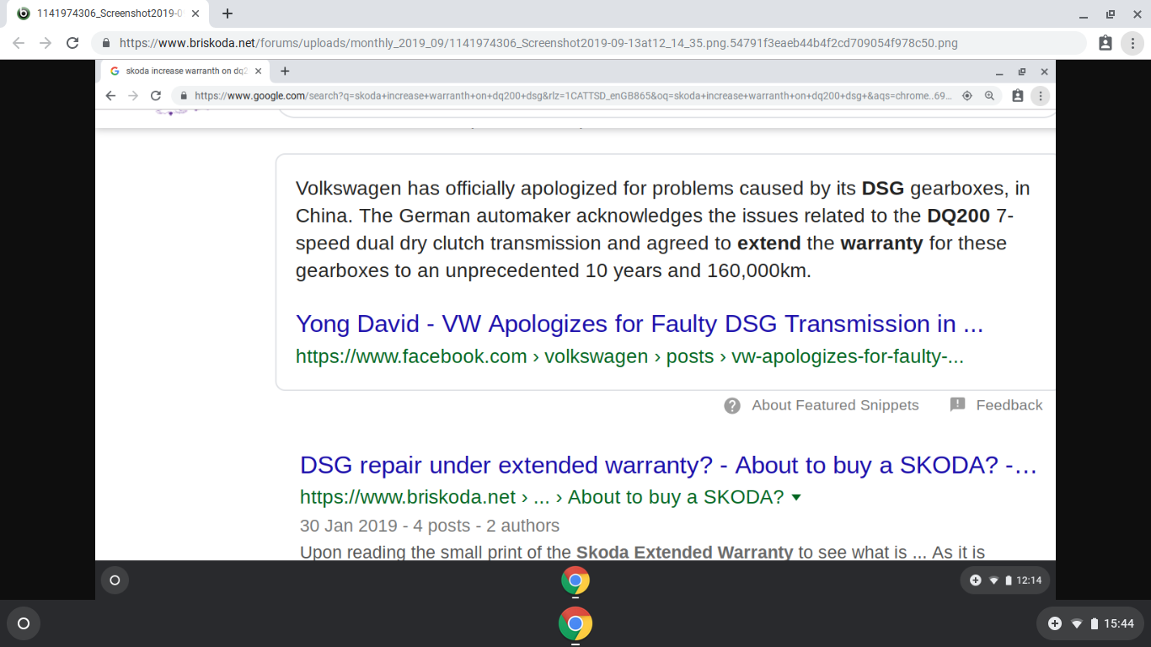Open three-dot menu in embedded Google window
1151x647 pixels.
coord(1041,96)
